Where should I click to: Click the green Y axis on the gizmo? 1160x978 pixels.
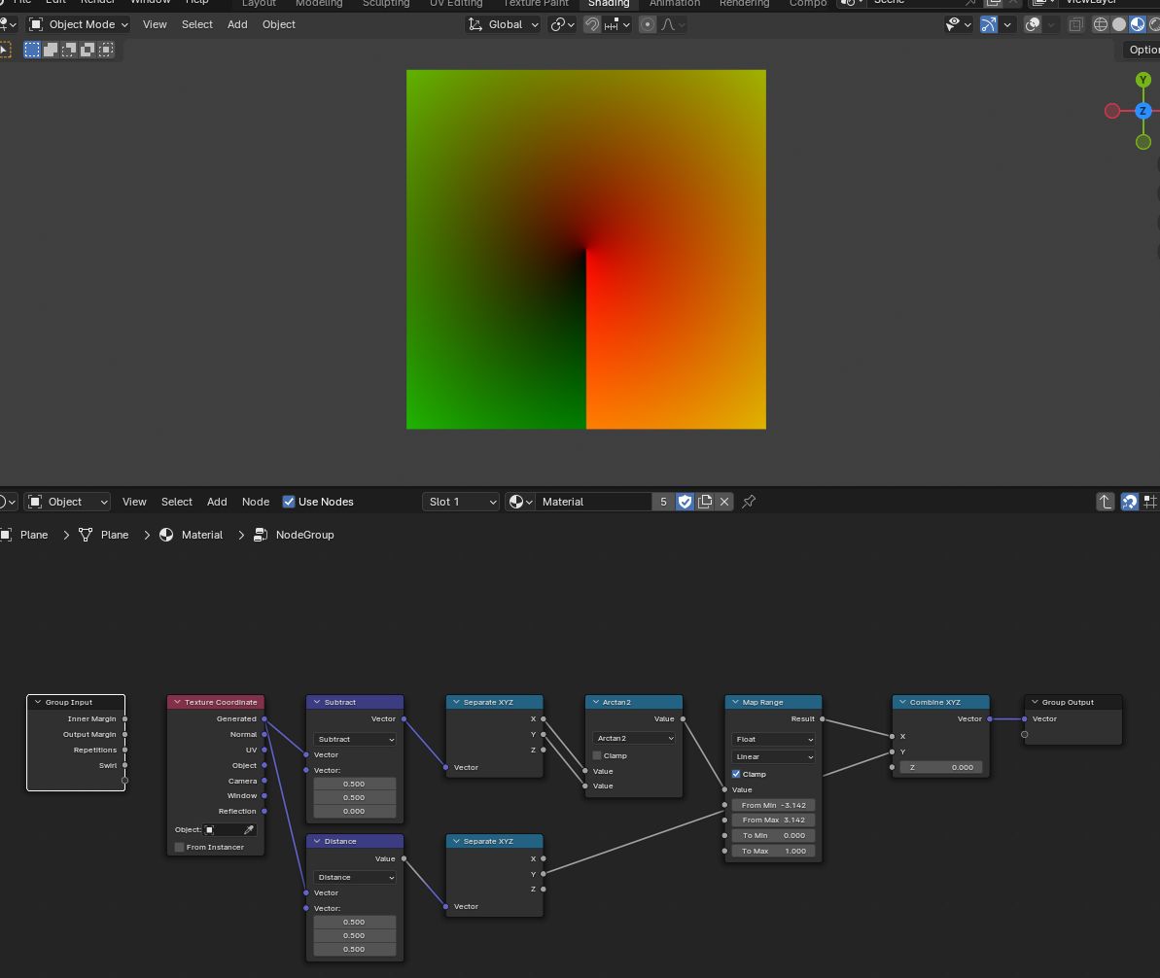click(x=1143, y=80)
